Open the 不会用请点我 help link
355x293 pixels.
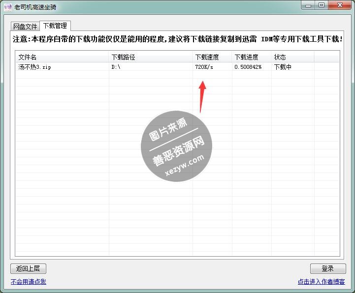tap(28, 282)
